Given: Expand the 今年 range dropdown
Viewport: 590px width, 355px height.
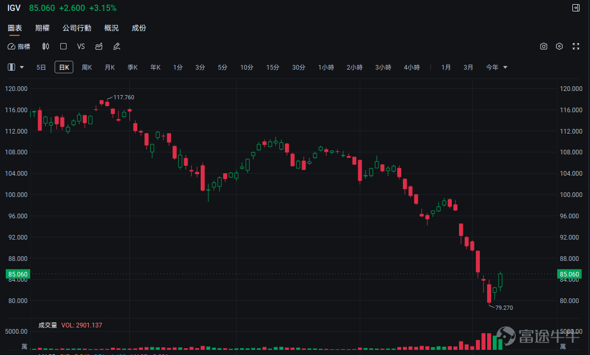Looking at the screenshot, I should tap(496, 68).
